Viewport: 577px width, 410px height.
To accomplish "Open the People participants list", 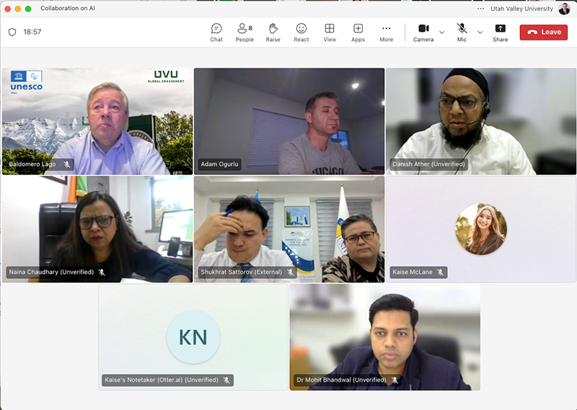I will click(245, 32).
